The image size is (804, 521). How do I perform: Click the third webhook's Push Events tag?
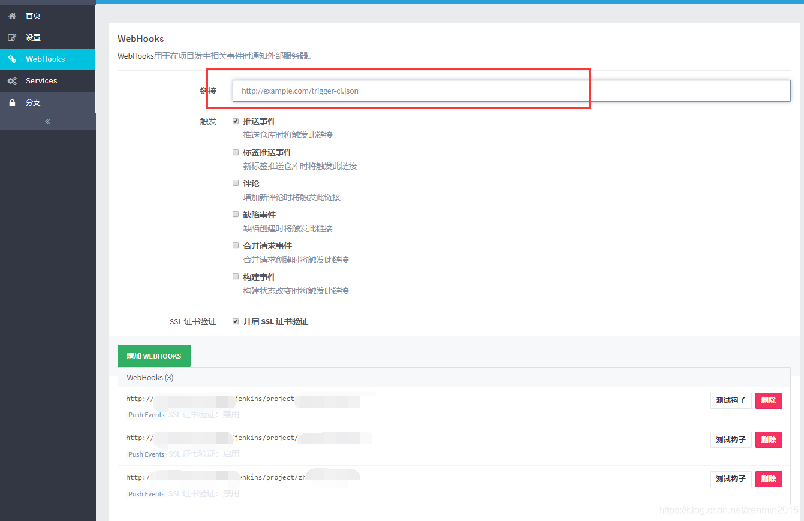tap(146, 494)
